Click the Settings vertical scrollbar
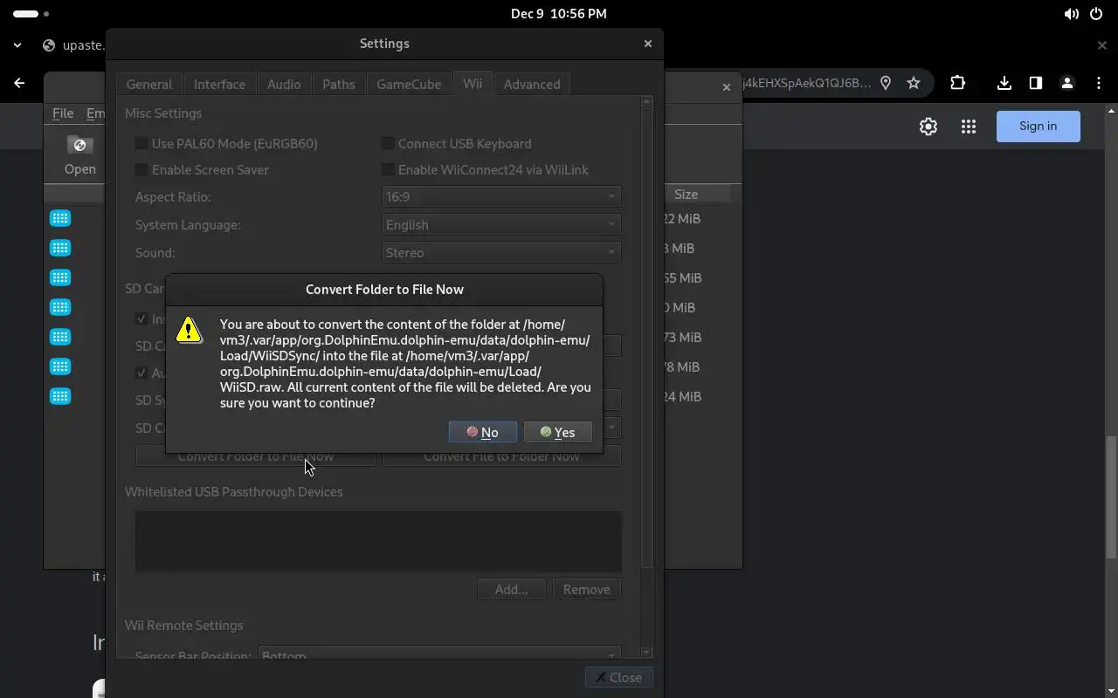The image size is (1118, 698). (x=646, y=377)
